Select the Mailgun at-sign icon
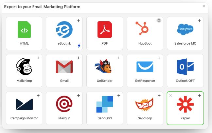Screen dimensions: 212x133 [64, 104]
